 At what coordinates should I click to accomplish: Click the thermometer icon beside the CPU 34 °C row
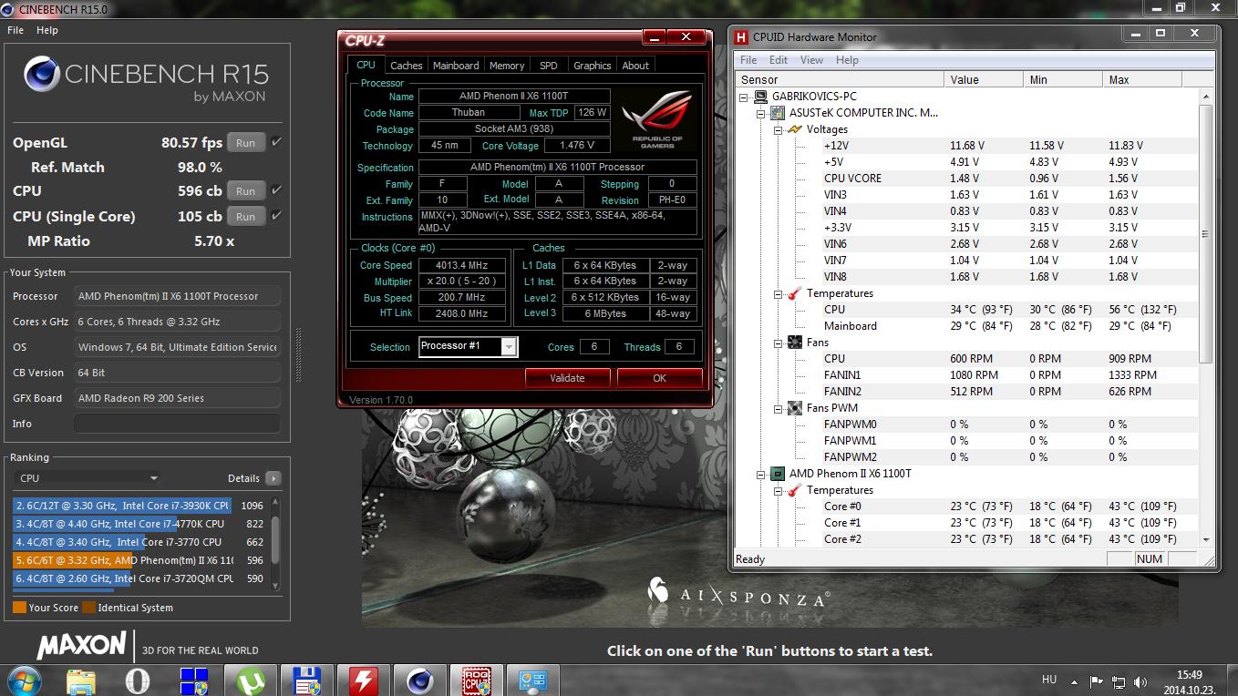795,293
